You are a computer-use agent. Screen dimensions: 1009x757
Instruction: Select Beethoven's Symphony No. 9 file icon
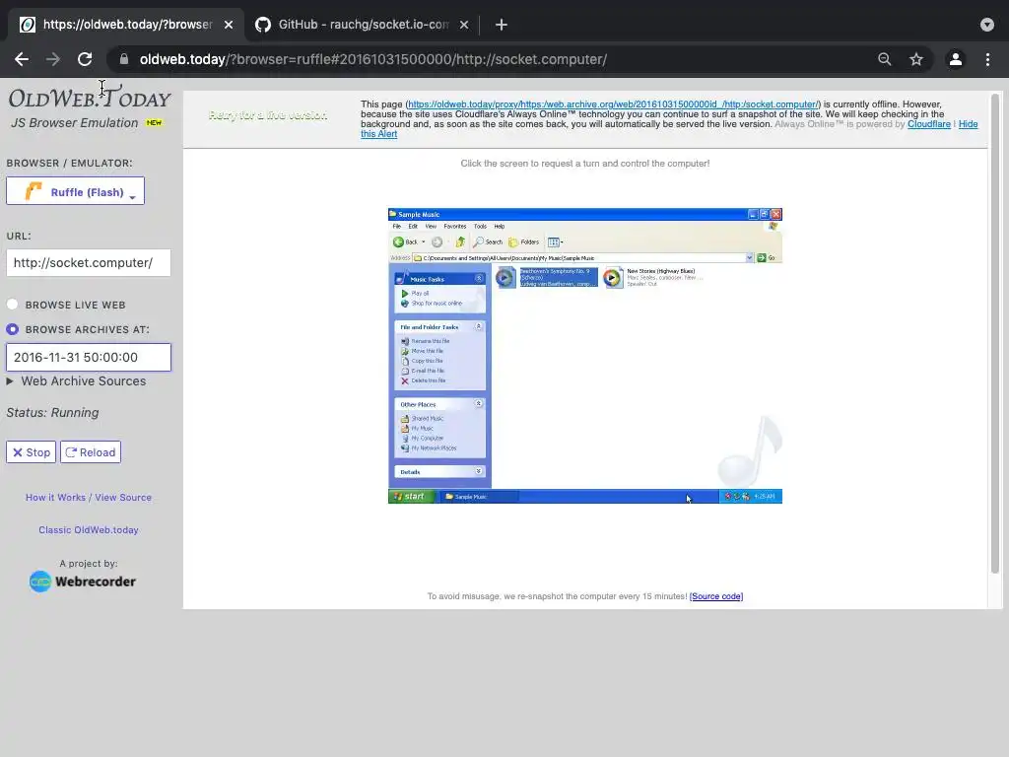505,277
